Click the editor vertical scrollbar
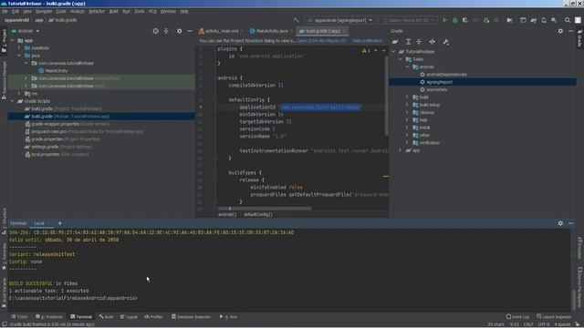The image size is (584, 328). (387, 96)
